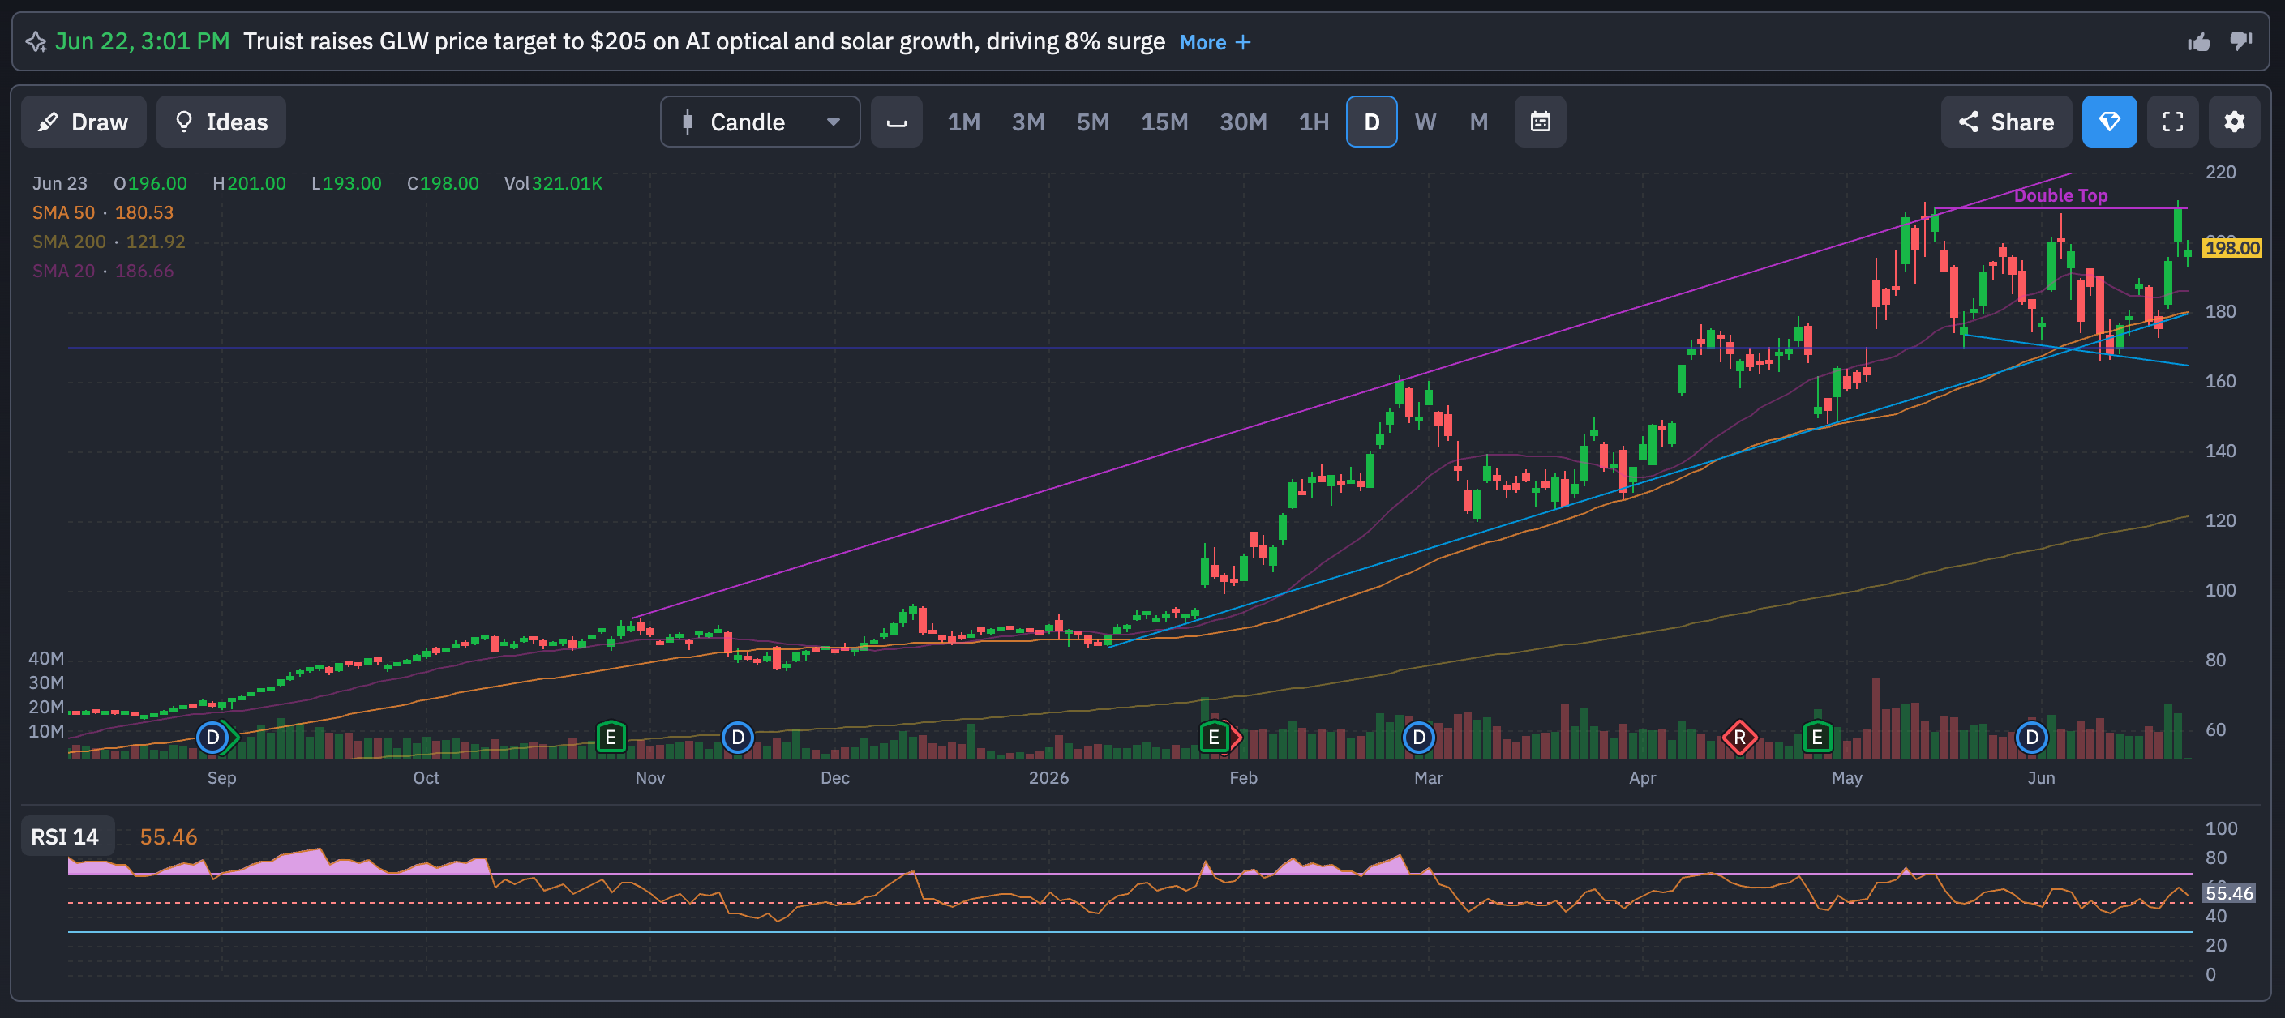Click the Vol 321.01K reading
Screen dimensions: 2285x1018
point(553,183)
